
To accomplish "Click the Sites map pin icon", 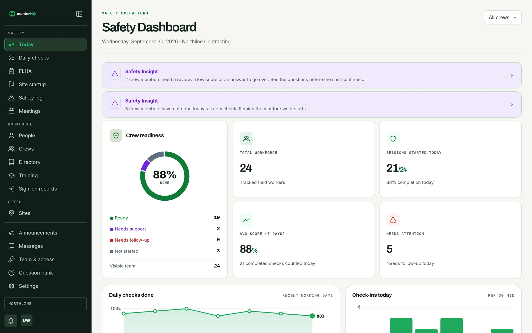I will pos(11,213).
